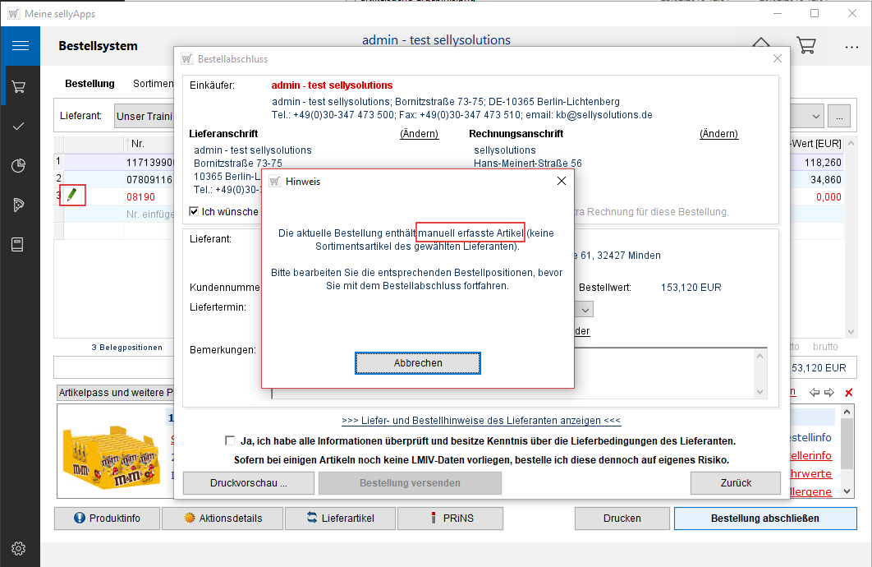
Task: Open Aktionsdetails
Action: pos(223,518)
